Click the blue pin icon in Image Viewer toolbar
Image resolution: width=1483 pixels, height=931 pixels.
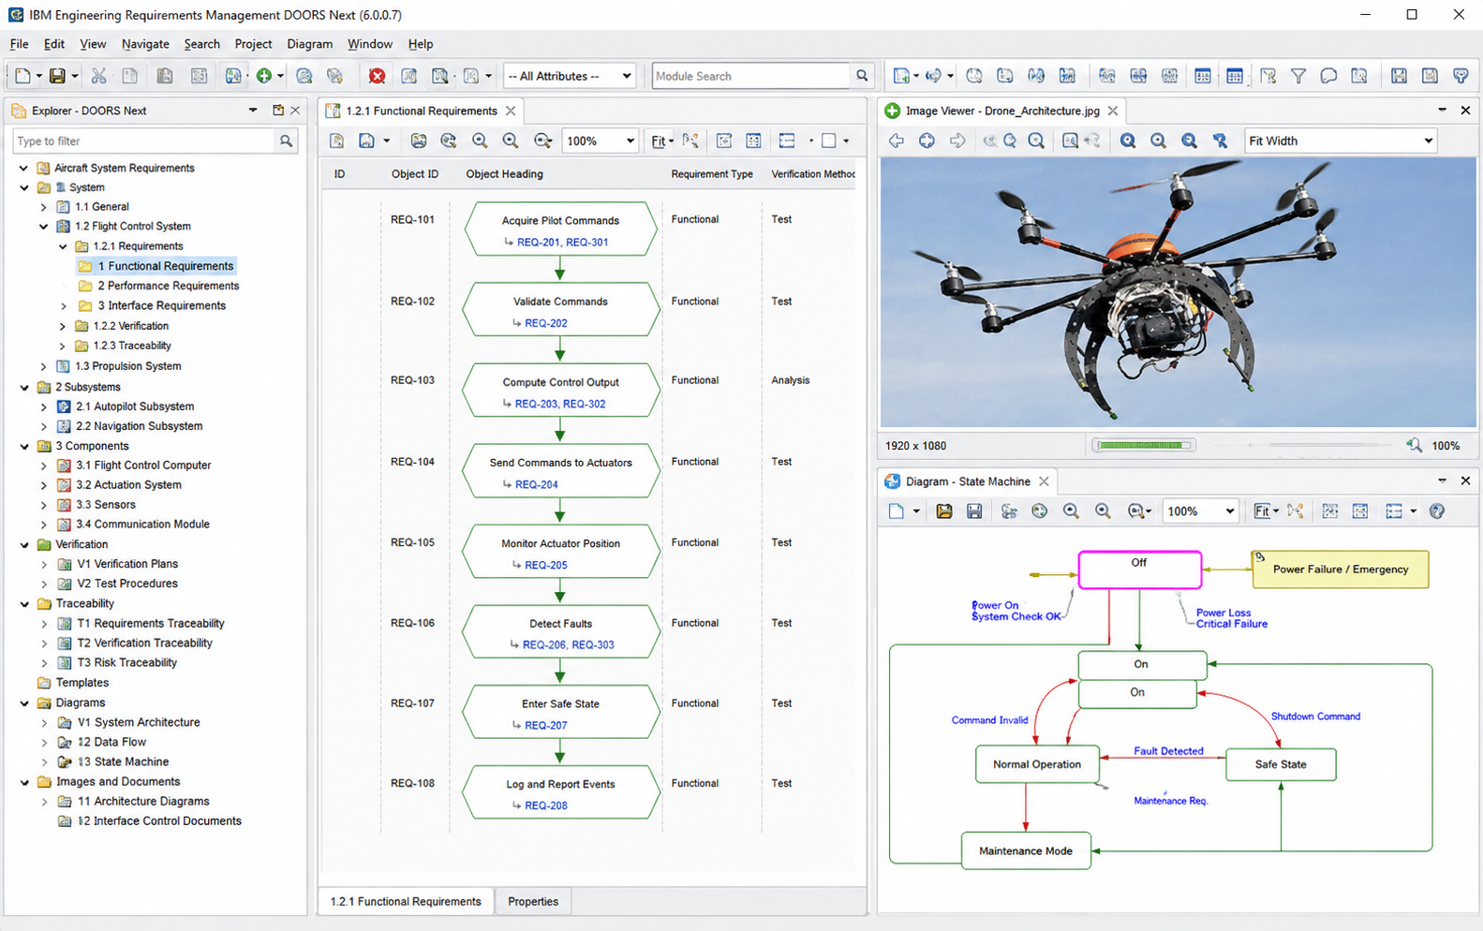(x=1220, y=140)
